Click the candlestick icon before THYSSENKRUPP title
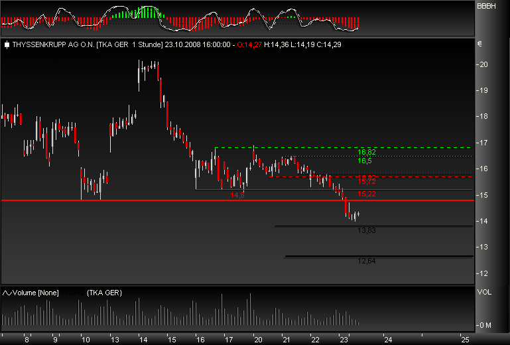510x345 pixels. point(7,45)
